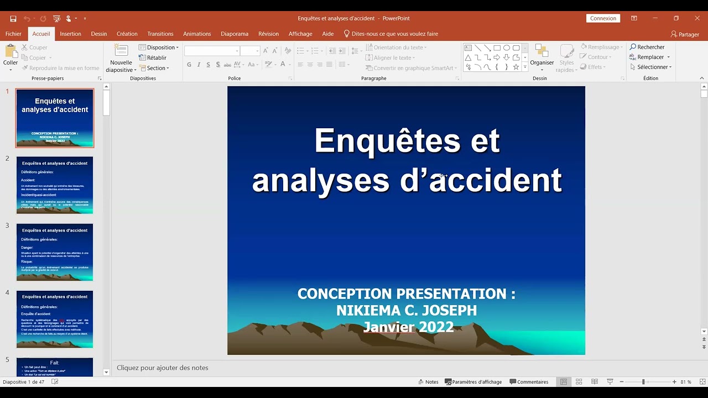
Task: Expand the shapes gallery More arrow
Action: click(x=525, y=67)
